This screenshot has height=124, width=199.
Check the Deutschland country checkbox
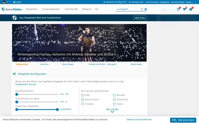click(83, 100)
